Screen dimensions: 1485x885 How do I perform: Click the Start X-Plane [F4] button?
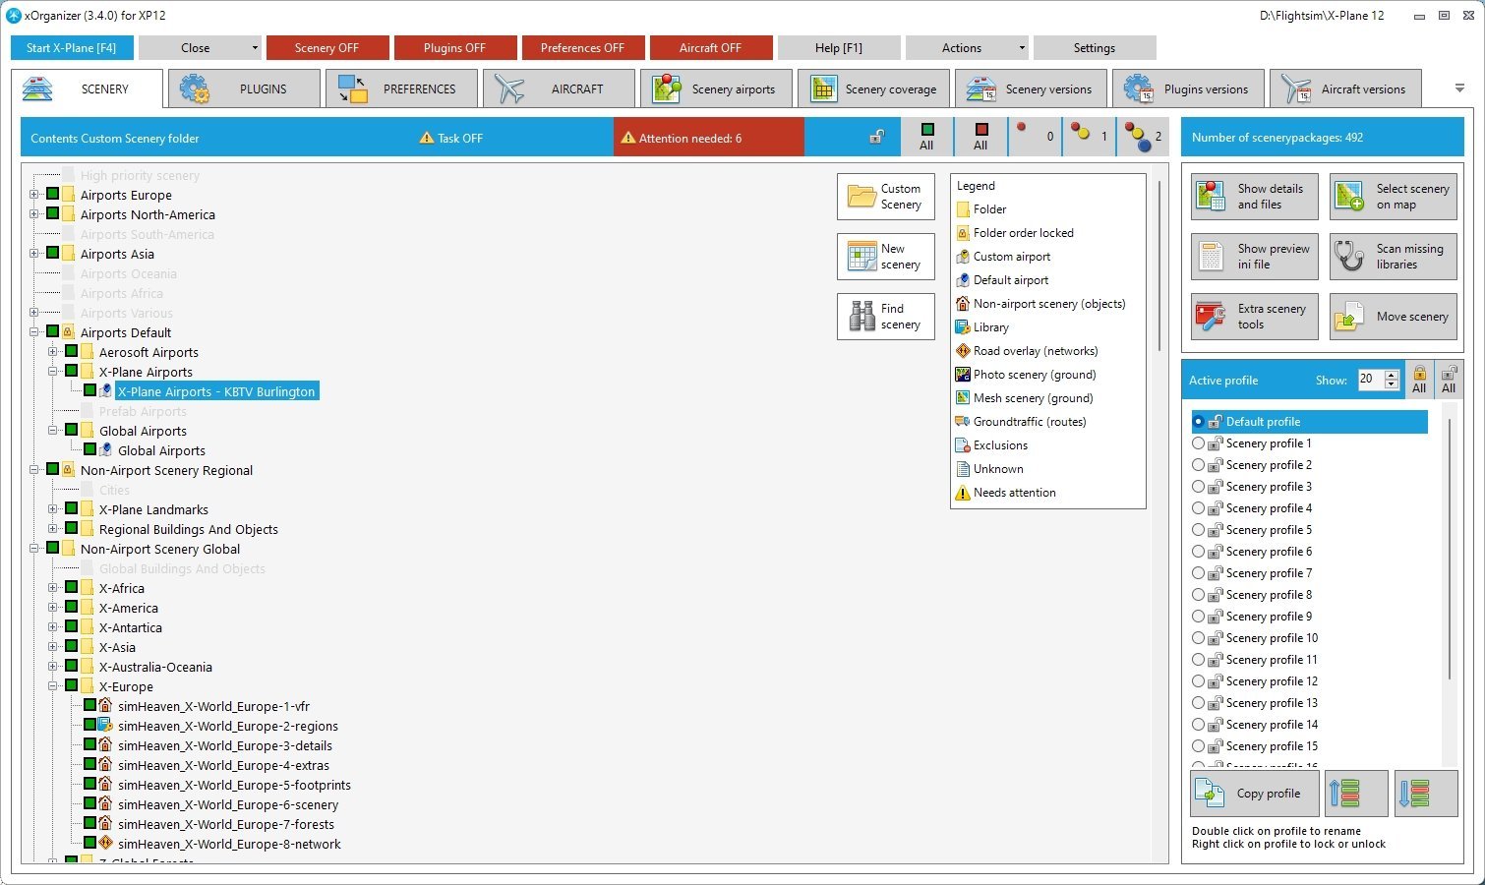point(71,48)
